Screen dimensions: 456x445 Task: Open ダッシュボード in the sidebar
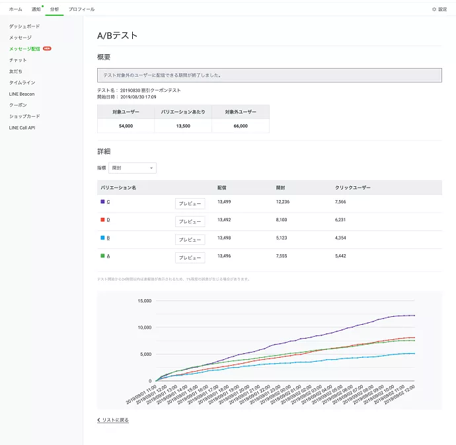pos(24,26)
